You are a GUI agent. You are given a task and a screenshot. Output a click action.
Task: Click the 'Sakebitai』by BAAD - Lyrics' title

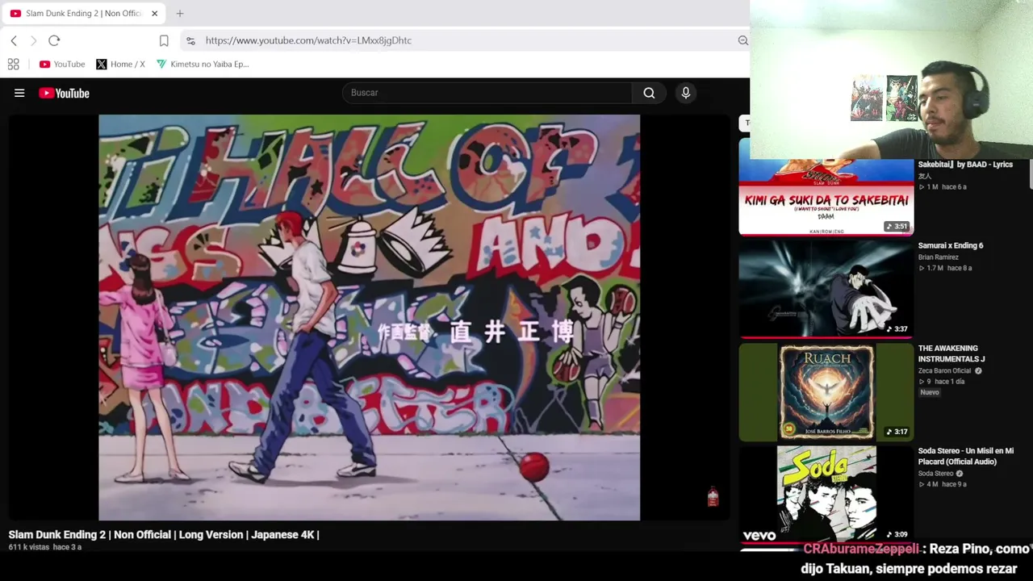pyautogui.click(x=965, y=165)
